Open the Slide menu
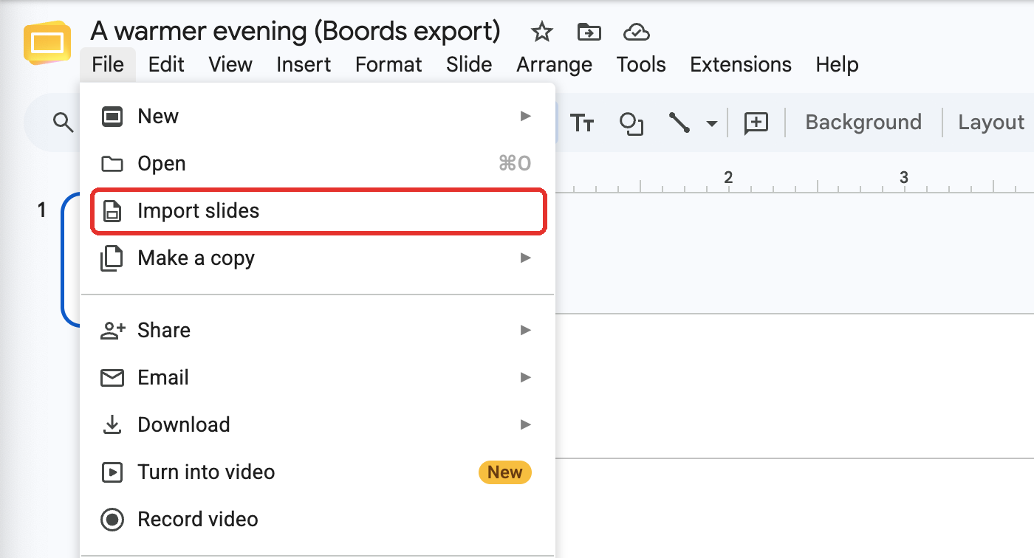This screenshot has width=1034, height=558. (469, 64)
